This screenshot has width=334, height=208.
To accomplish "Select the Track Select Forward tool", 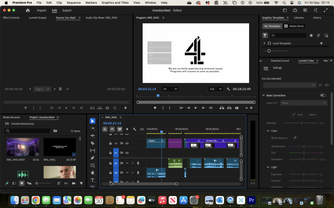I will (92, 128).
